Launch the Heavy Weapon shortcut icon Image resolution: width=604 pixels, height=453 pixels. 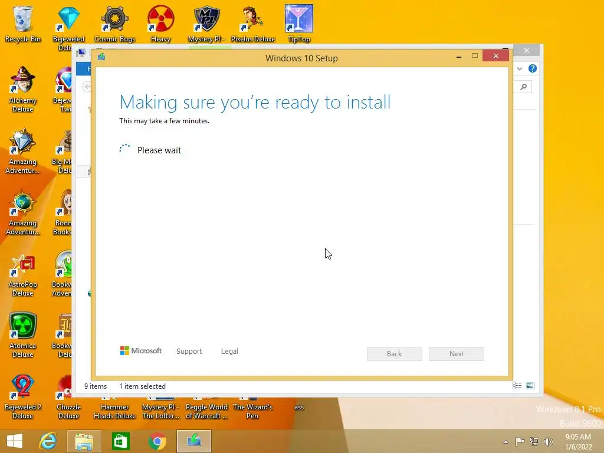[160, 23]
